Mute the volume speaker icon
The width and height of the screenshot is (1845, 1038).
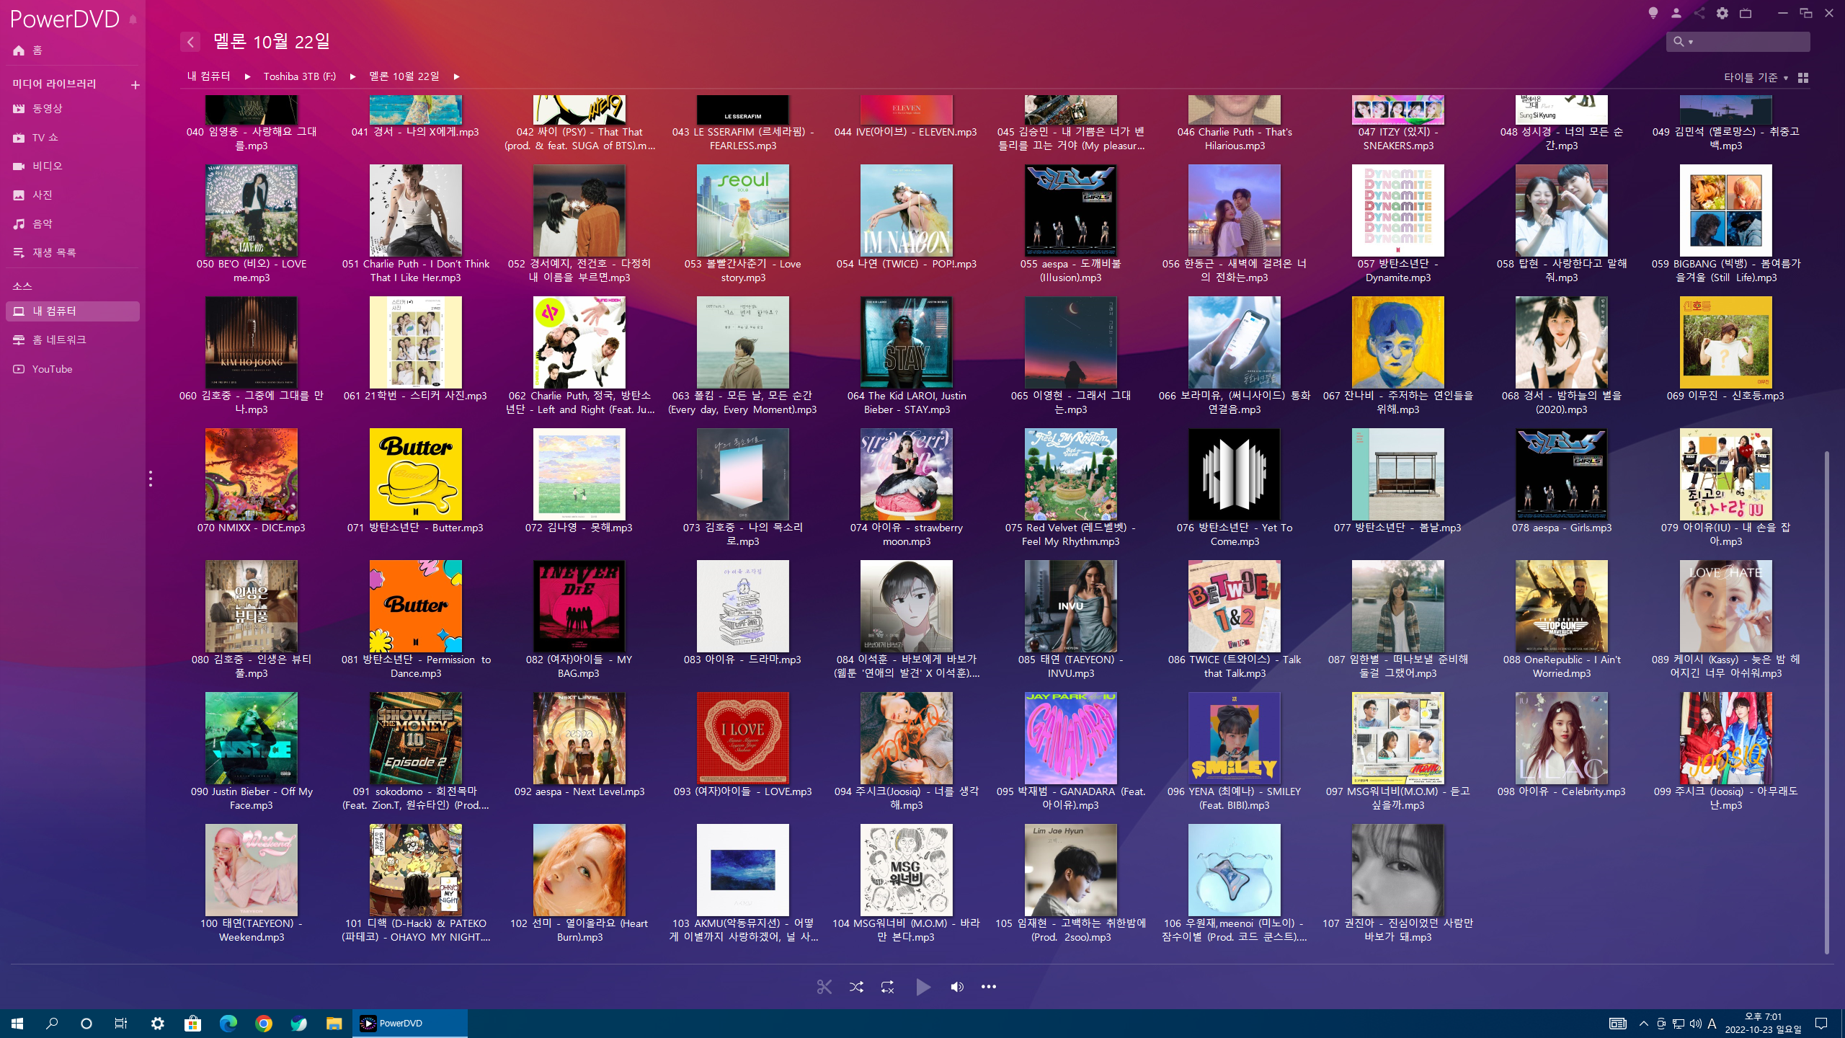[956, 987]
